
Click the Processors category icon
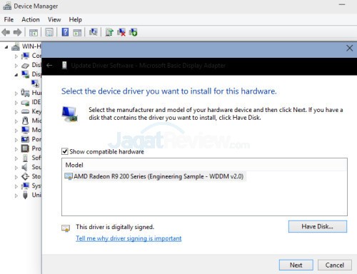[25, 148]
